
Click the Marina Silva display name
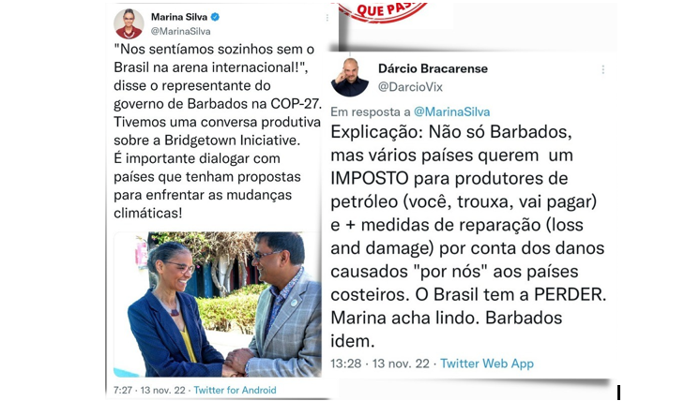(x=179, y=17)
